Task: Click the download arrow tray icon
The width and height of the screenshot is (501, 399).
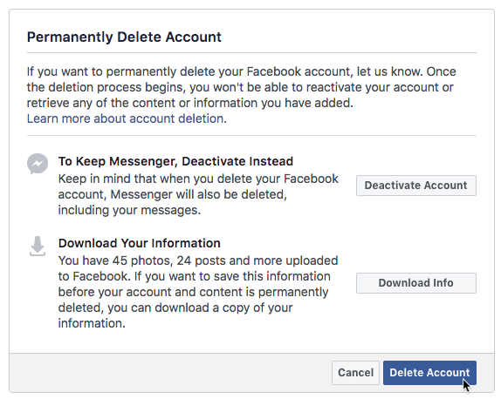Action: [x=38, y=247]
